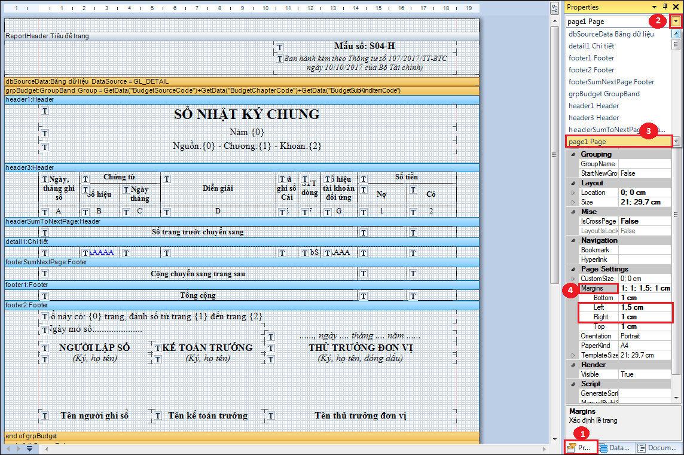This screenshot has height=455, width=684.
Task: Click the header3:Header band bar
Action: (x=242, y=167)
